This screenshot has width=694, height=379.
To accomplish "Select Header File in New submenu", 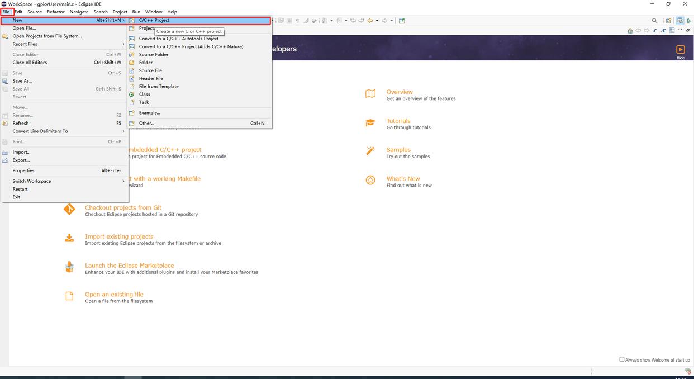I will (x=199, y=78).
